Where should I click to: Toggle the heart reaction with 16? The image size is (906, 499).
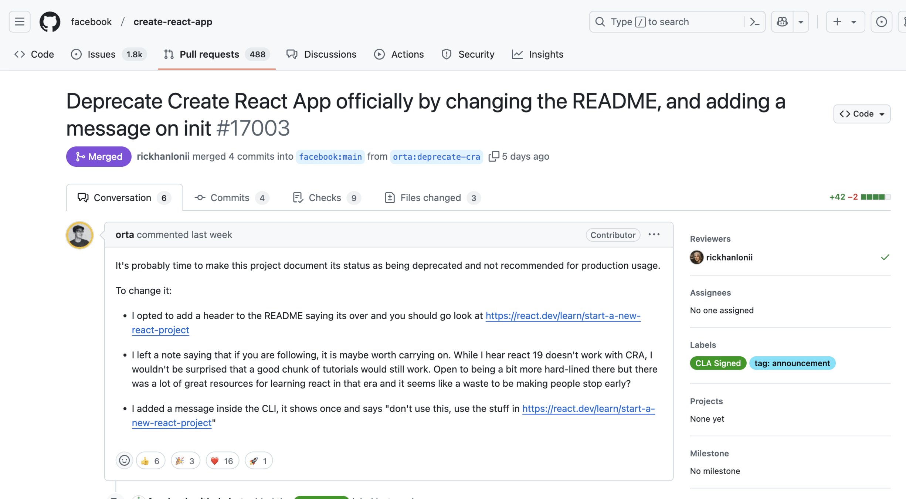(222, 461)
